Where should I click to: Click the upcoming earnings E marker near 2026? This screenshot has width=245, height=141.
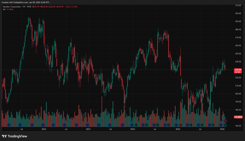point(225,125)
